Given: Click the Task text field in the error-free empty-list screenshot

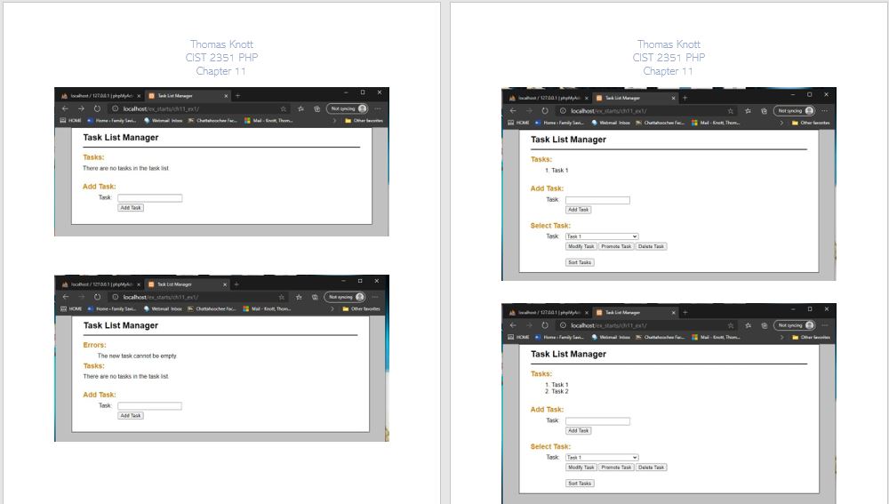Looking at the screenshot, I should 149,198.
